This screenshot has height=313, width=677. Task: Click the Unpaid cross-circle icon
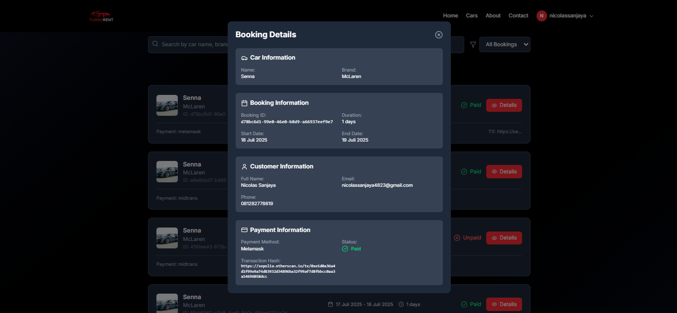tap(457, 238)
